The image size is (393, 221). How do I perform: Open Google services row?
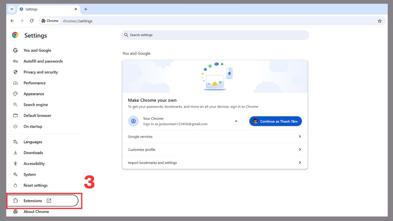(x=215, y=137)
